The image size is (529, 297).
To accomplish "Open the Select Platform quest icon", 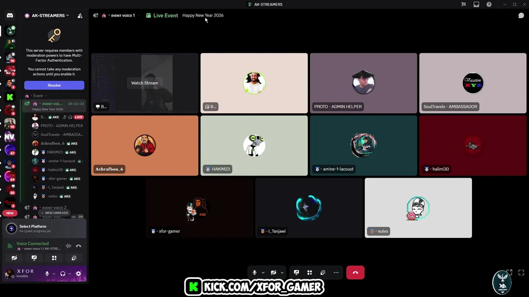I will [x=12, y=228].
